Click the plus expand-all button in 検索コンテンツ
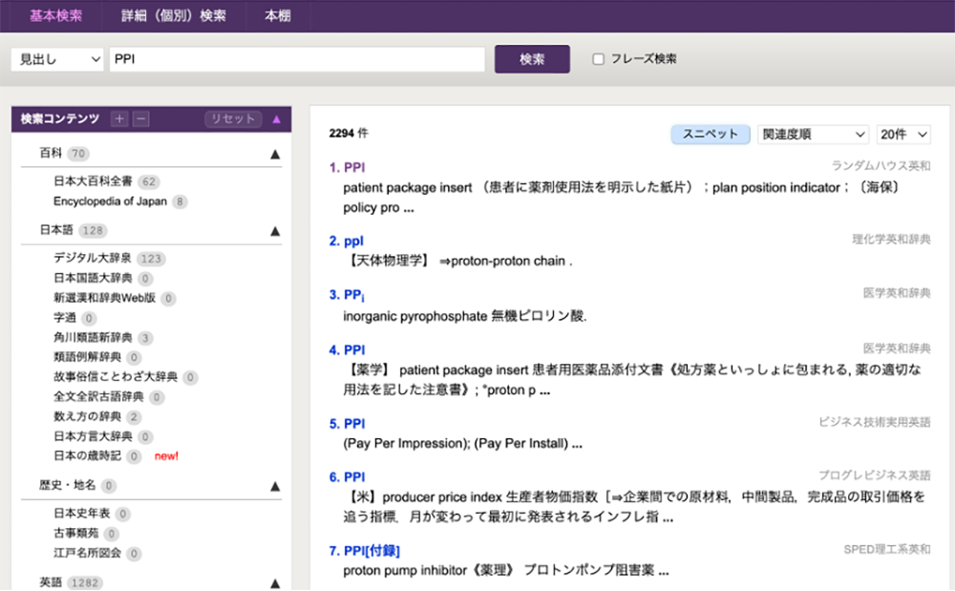This screenshot has width=955, height=591. (x=120, y=118)
